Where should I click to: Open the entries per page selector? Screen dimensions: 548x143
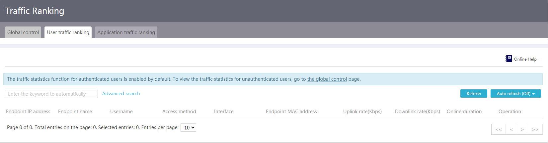(x=188, y=127)
